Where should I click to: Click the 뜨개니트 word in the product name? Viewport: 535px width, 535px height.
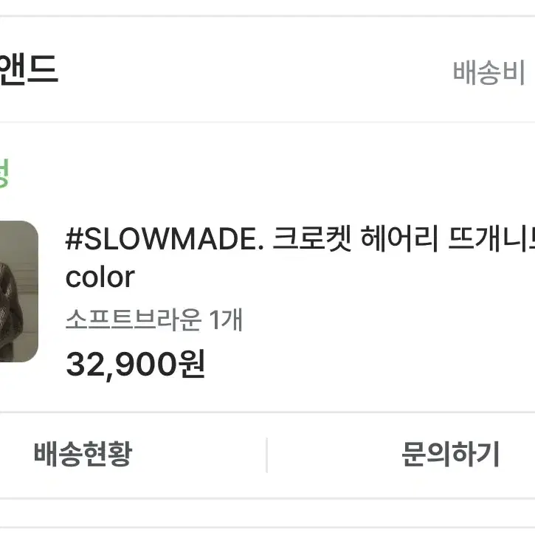(491, 238)
